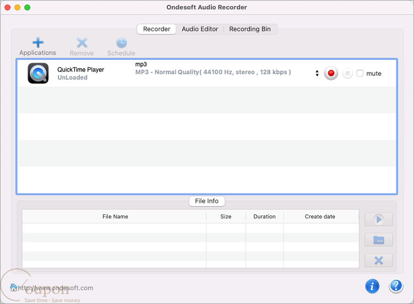Start recording QuickTime Player with red record button

point(331,73)
